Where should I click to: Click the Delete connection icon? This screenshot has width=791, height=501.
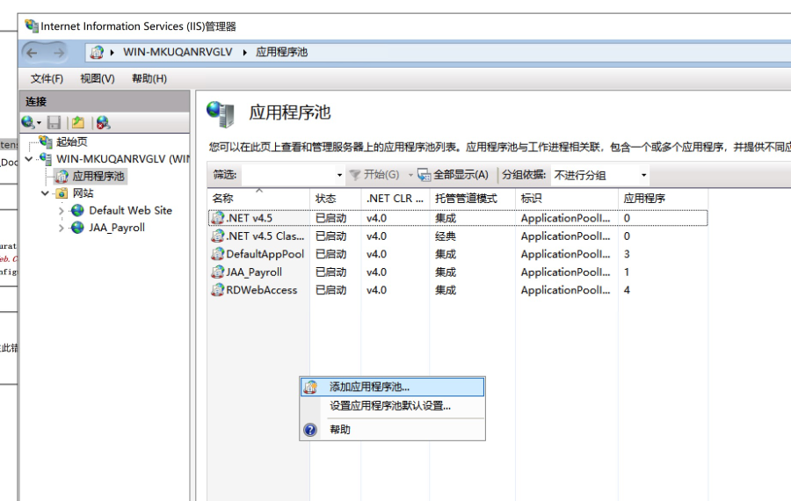click(x=103, y=123)
